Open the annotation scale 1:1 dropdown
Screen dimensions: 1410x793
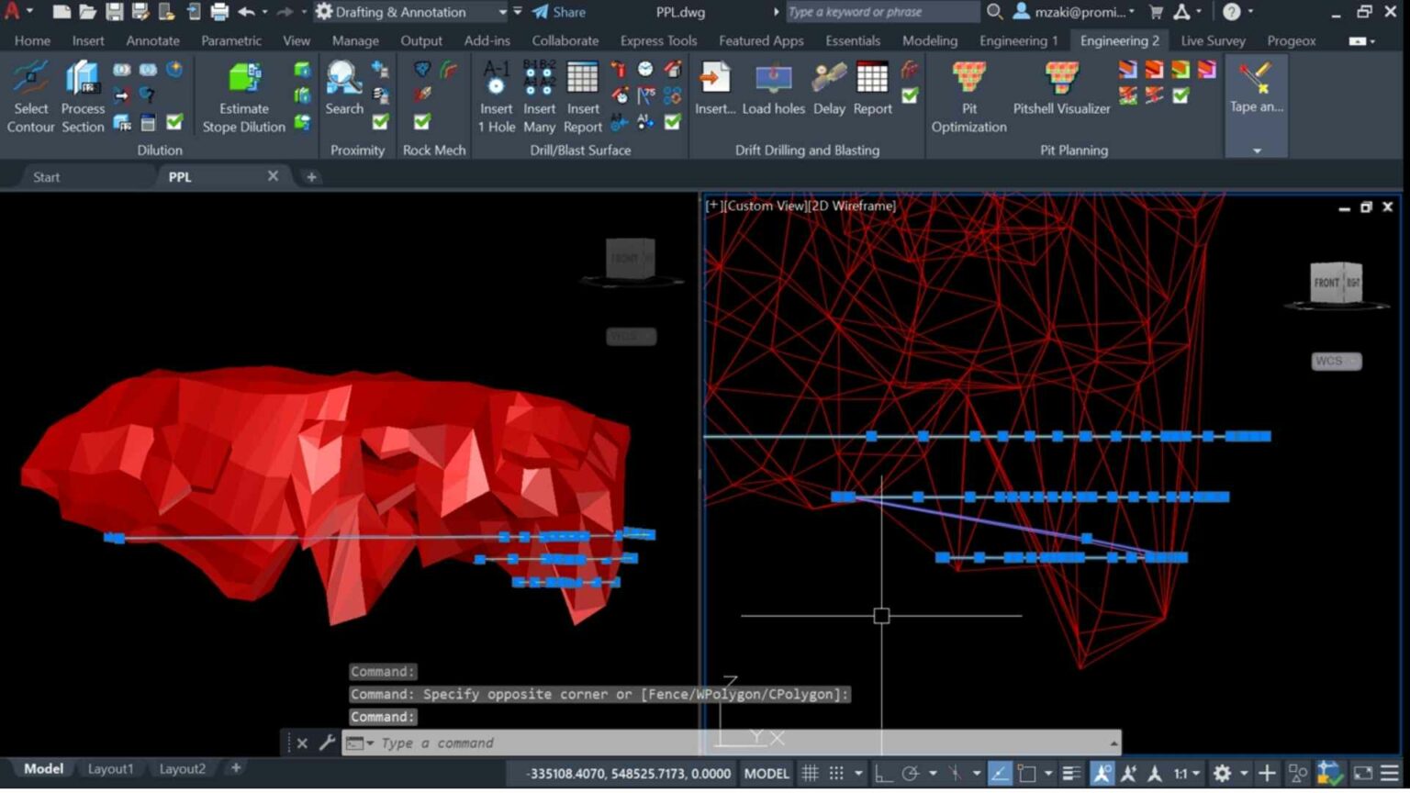(1183, 773)
